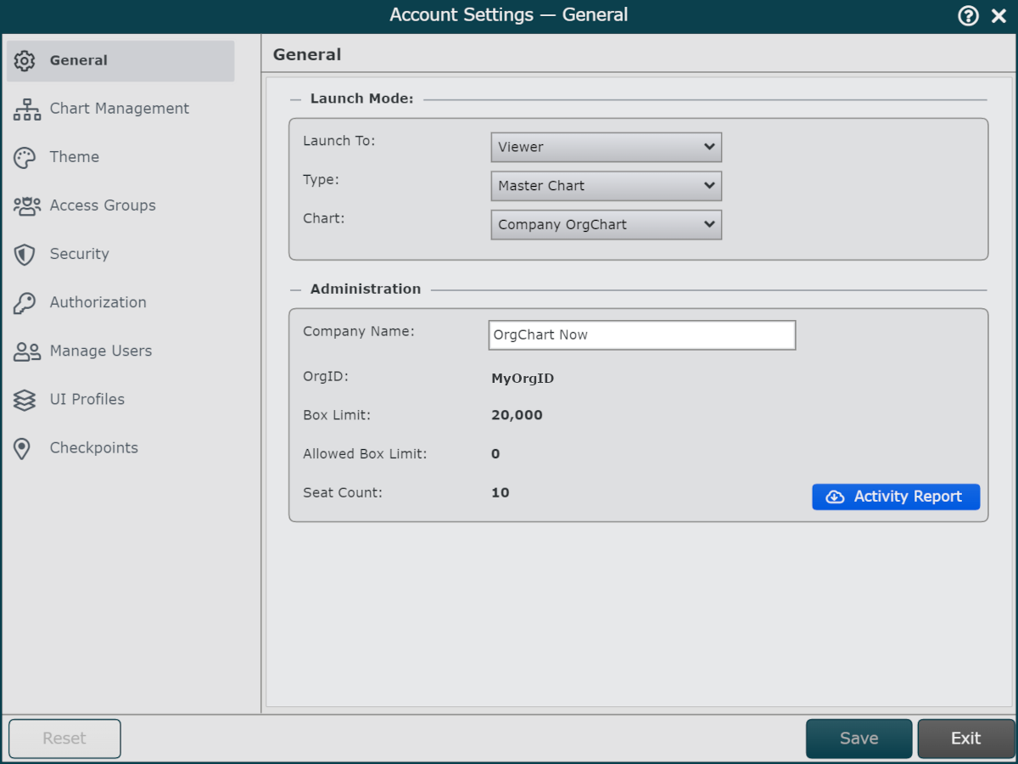Download the Activity Report

[x=895, y=497]
